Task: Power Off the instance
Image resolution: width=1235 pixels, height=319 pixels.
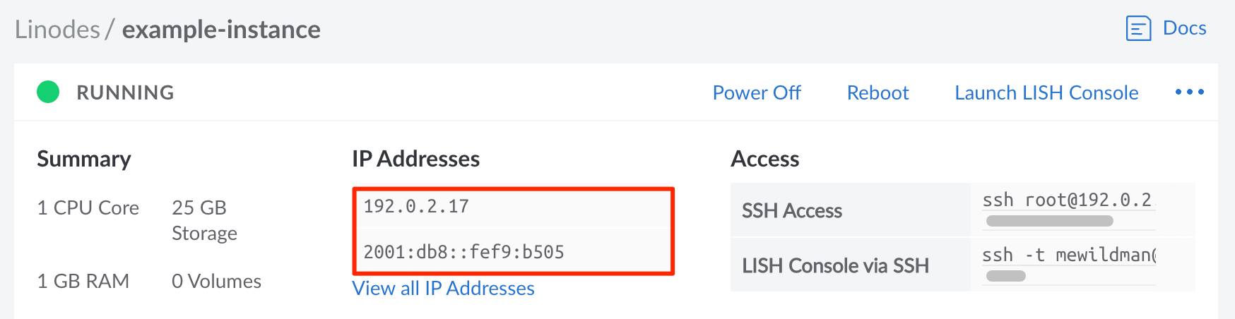Action: 756,92
